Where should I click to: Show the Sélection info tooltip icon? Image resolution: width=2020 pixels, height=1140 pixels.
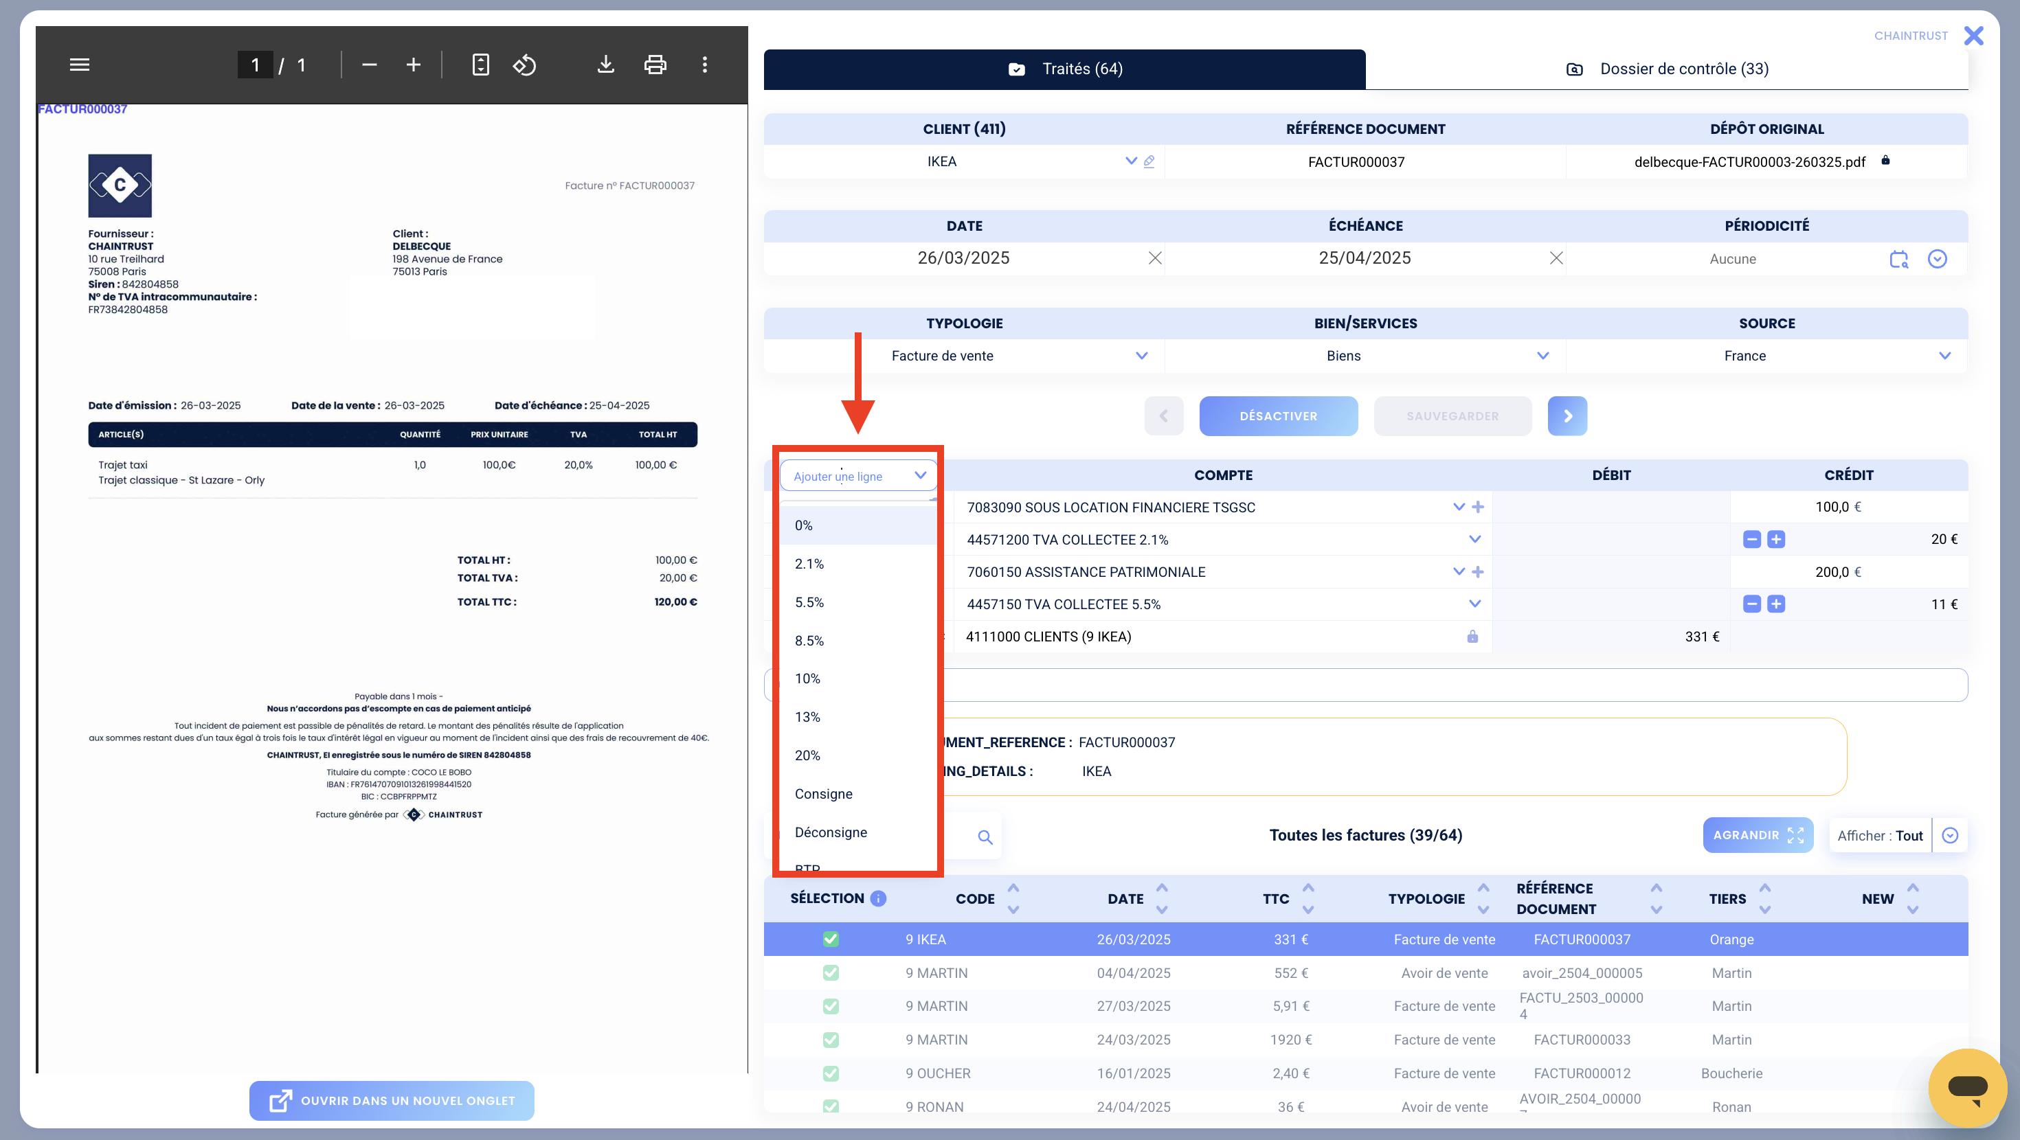pyautogui.click(x=878, y=898)
